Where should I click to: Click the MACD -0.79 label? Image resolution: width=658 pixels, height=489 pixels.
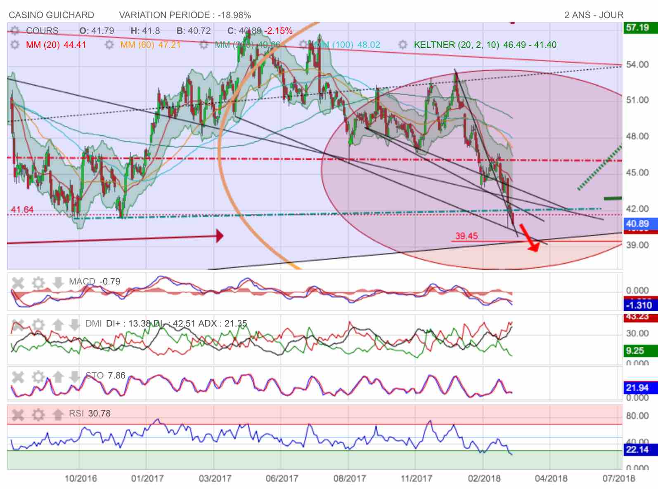[95, 282]
